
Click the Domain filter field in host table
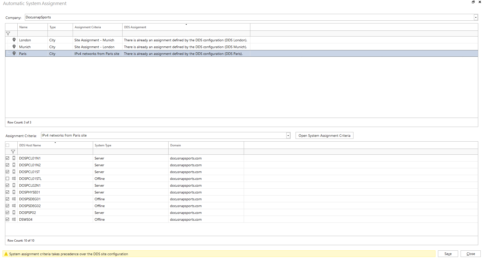pos(206,152)
